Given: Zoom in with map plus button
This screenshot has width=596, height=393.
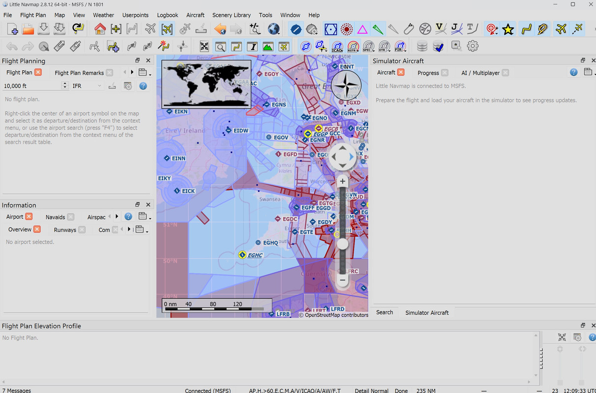Looking at the screenshot, I should (x=343, y=181).
